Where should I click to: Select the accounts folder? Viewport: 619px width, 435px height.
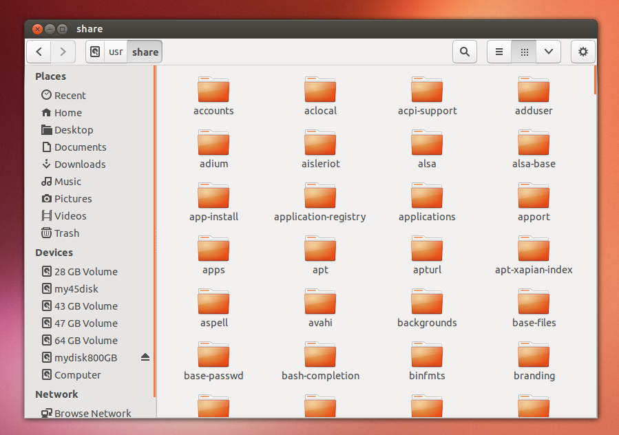pos(213,96)
